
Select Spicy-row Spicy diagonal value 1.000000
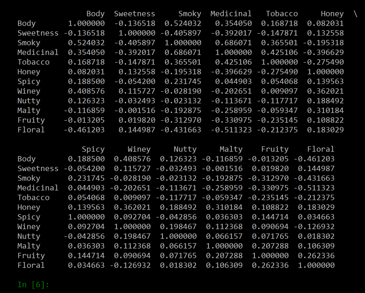pos(86,217)
